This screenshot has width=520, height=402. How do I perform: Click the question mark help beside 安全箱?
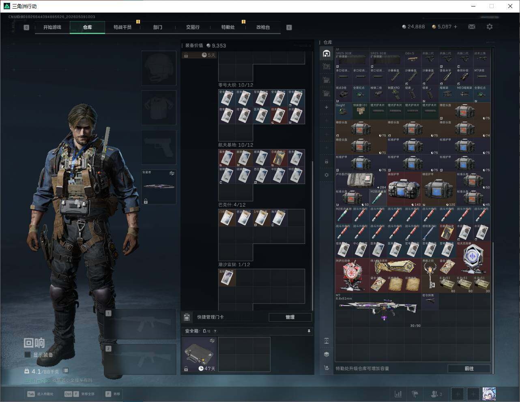(215, 331)
